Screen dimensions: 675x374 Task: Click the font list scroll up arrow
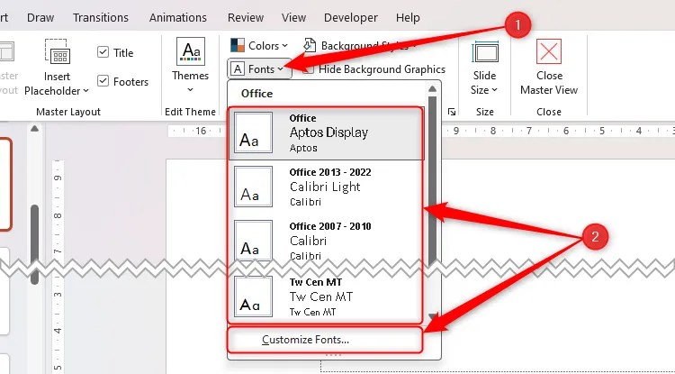[432, 88]
